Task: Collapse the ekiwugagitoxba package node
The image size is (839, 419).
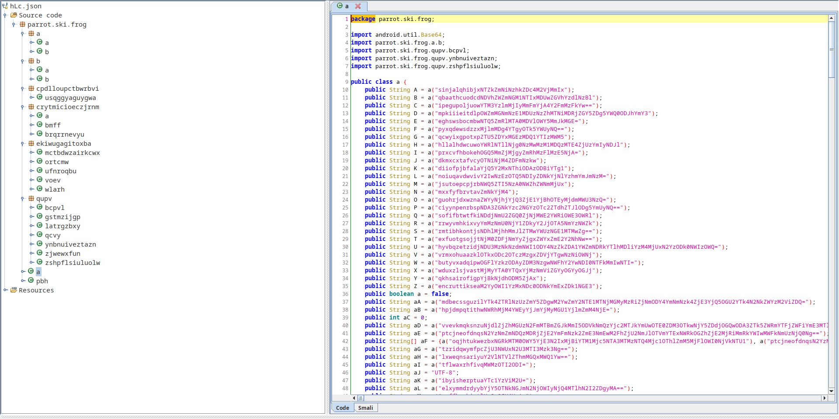Action: click(x=23, y=144)
